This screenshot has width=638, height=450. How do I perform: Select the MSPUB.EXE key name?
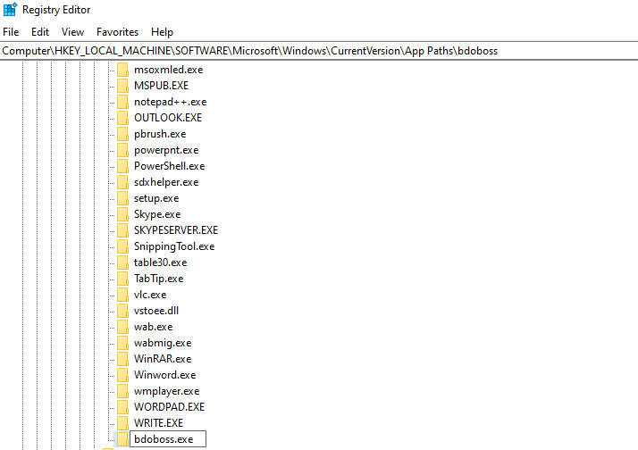pyautogui.click(x=161, y=86)
